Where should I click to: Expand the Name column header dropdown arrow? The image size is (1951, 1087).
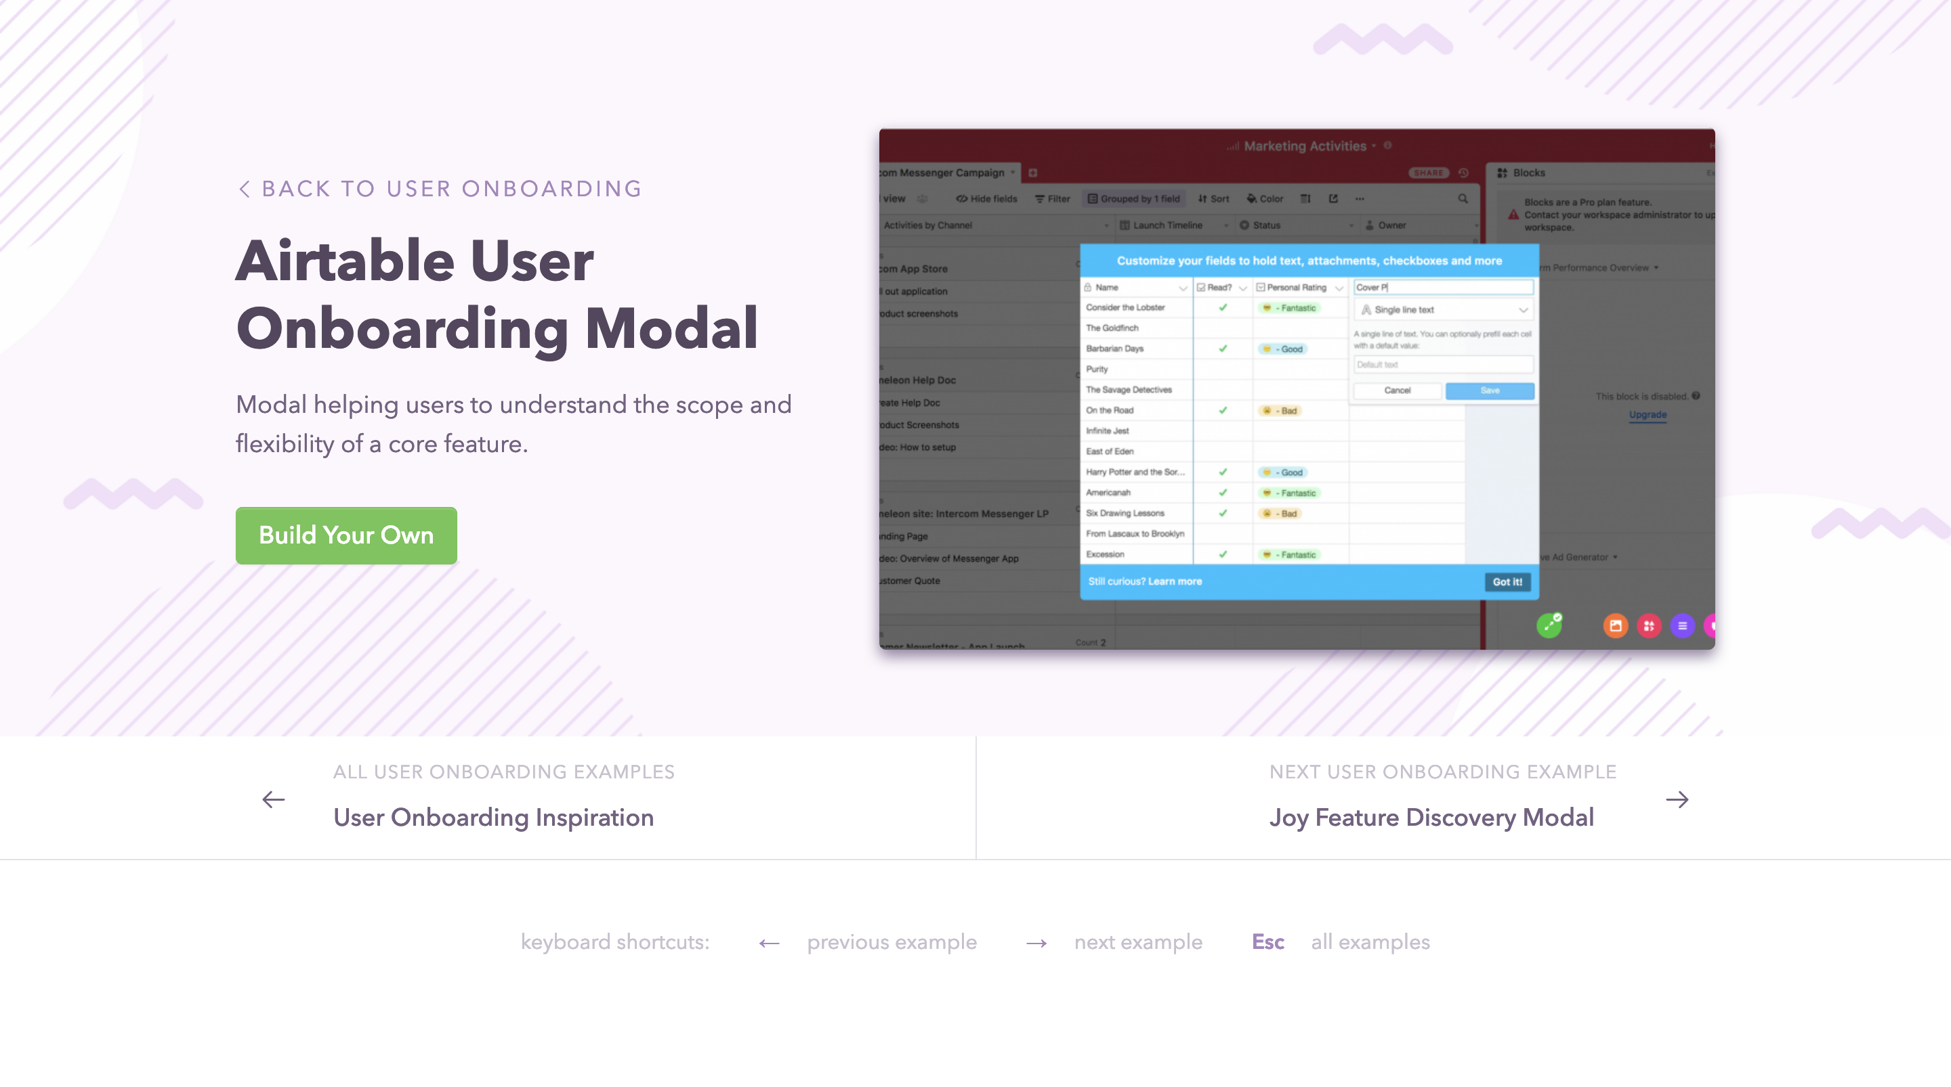pyautogui.click(x=1182, y=288)
